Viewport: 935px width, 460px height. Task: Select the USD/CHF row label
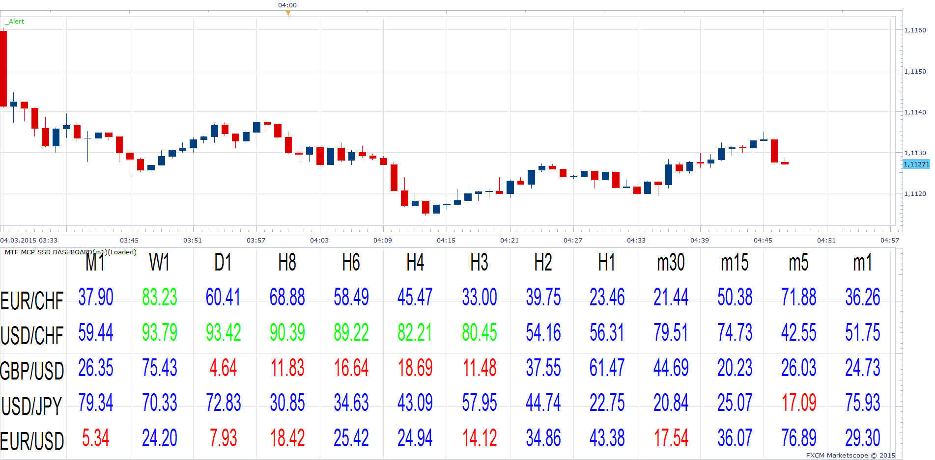click(x=32, y=336)
